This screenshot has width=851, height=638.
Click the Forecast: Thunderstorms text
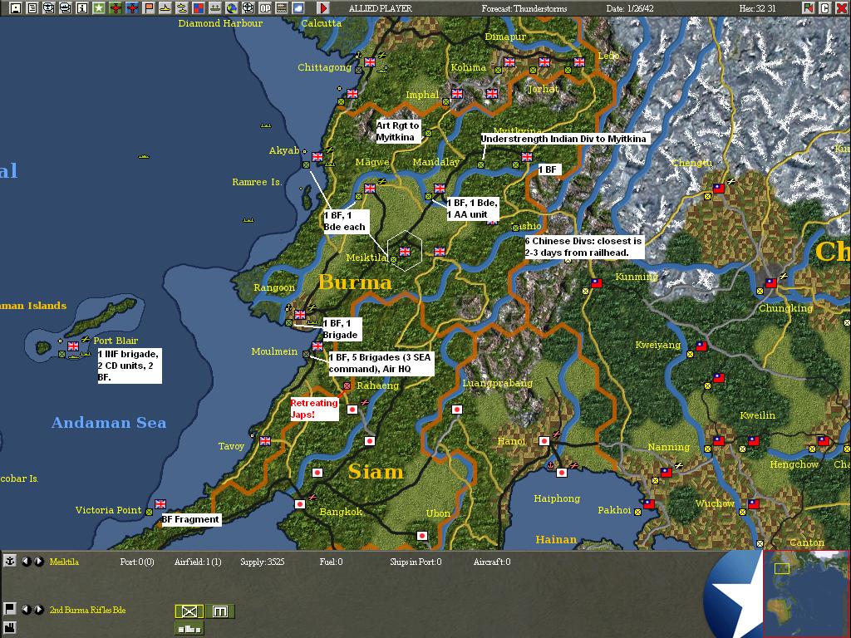pyautogui.click(x=524, y=8)
